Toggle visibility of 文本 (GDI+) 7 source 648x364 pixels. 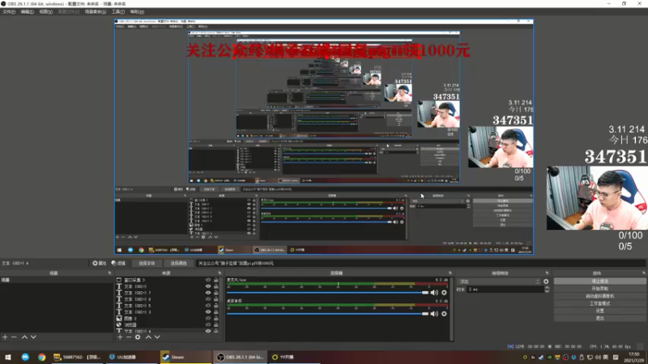[208, 293]
